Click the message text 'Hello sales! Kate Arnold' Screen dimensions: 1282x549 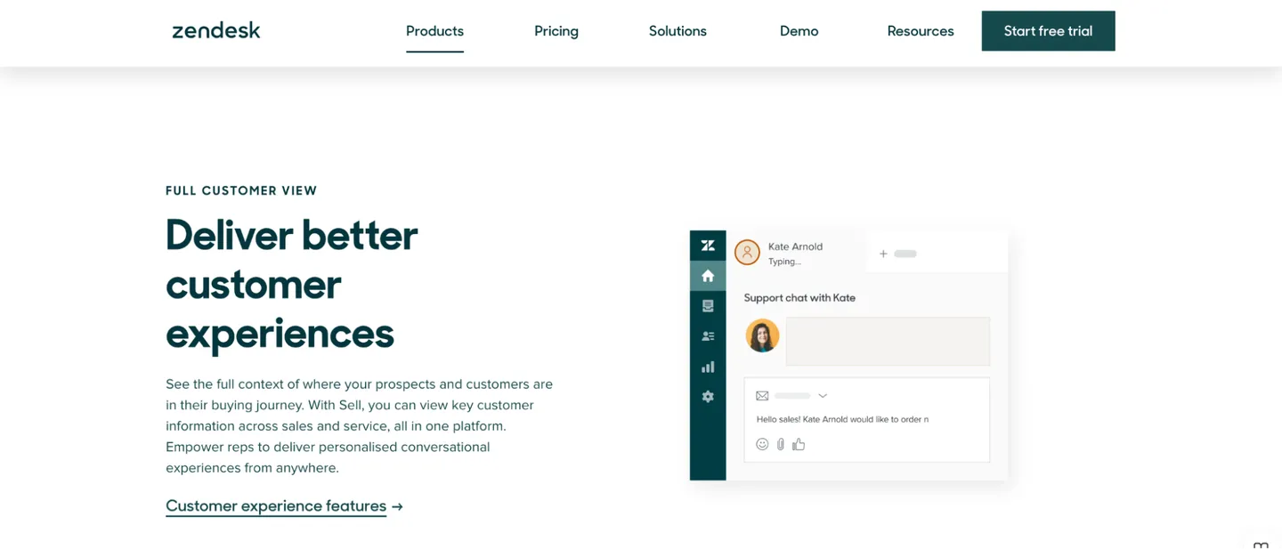(x=842, y=419)
